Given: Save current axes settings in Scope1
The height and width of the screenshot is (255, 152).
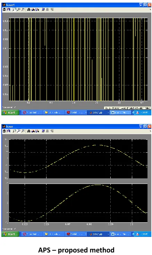Looking at the screenshot, I should pos(33,9).
